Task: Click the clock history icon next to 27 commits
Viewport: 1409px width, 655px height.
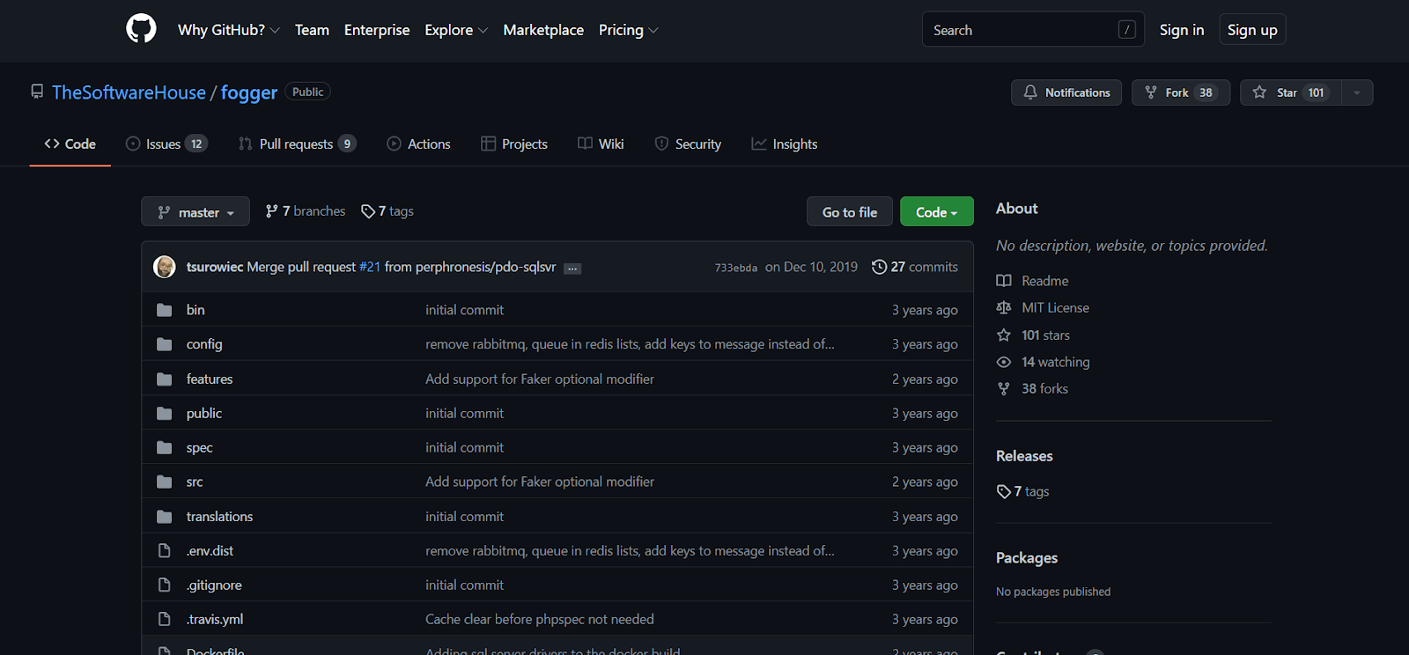Action: coord(879,267)
